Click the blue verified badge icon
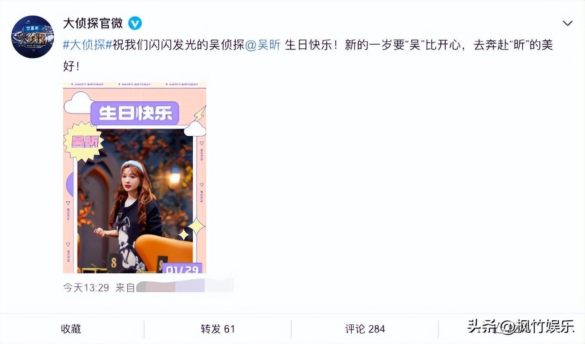The width and height of the screenshot is (585, 344). (135, 23)
